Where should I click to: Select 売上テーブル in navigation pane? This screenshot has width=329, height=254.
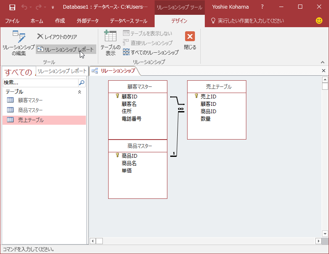44,120
